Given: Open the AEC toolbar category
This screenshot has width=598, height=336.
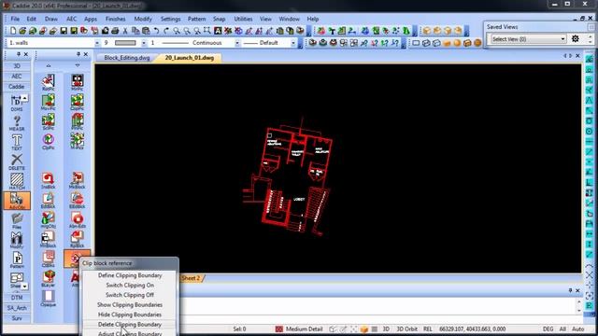Looking at the screenshot, I should click(17, 77).
